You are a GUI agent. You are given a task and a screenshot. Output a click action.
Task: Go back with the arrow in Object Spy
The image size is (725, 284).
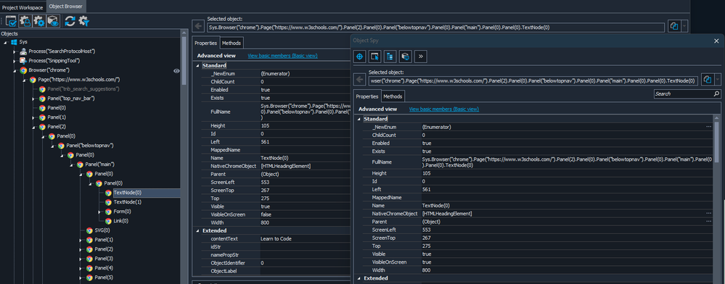tap(360, 80)
